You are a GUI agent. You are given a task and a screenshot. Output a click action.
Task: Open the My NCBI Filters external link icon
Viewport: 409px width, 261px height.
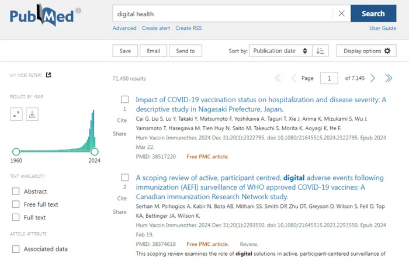click(x=48, y=75)
